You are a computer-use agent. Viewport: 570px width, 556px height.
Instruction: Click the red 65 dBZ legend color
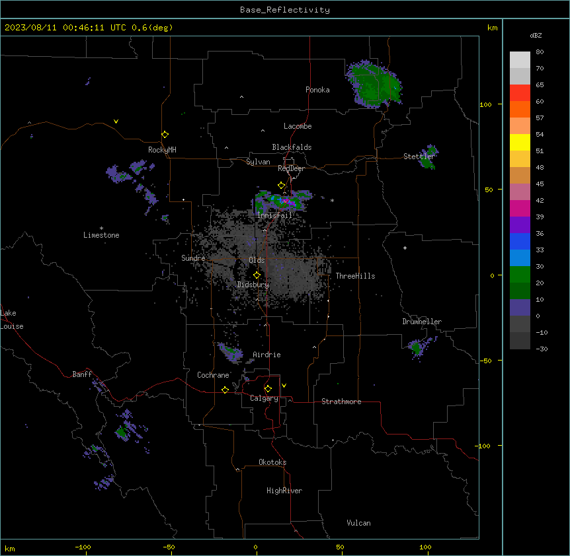520,92
